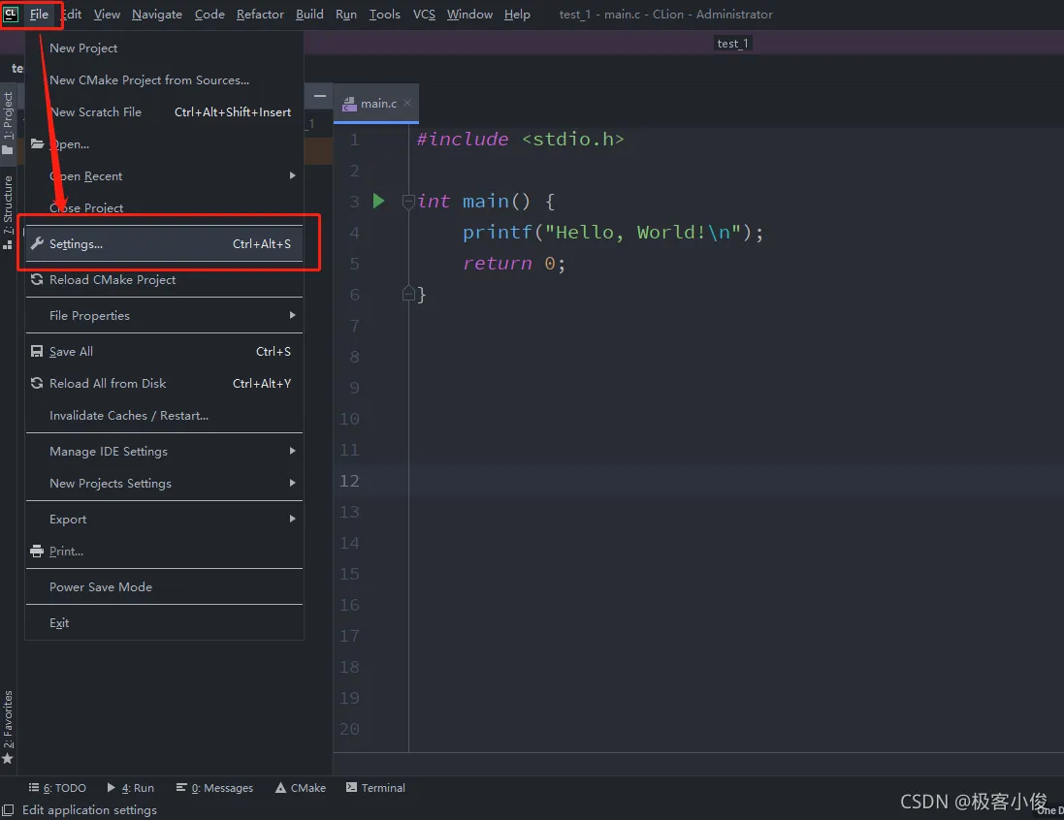Click the Reload CMake Project icon

point(37,279)
